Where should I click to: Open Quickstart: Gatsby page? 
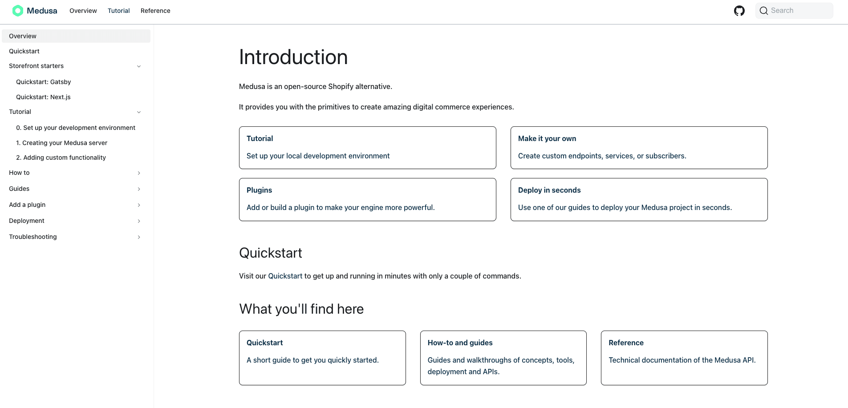44,82
